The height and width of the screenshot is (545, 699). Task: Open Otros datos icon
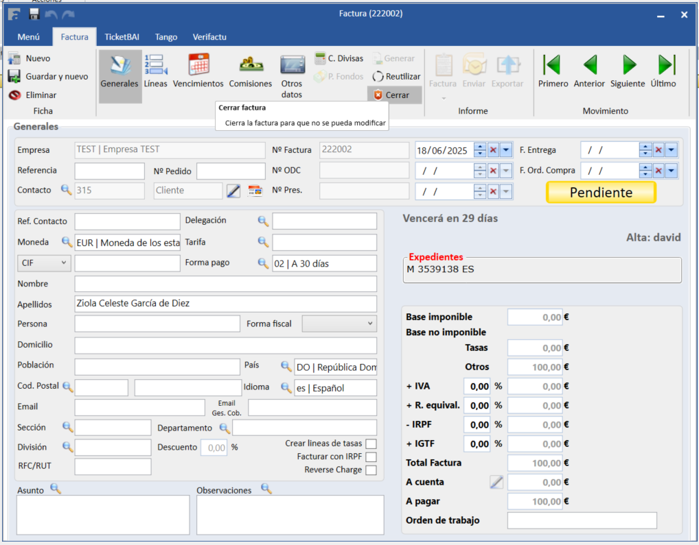tap(292, 77)
